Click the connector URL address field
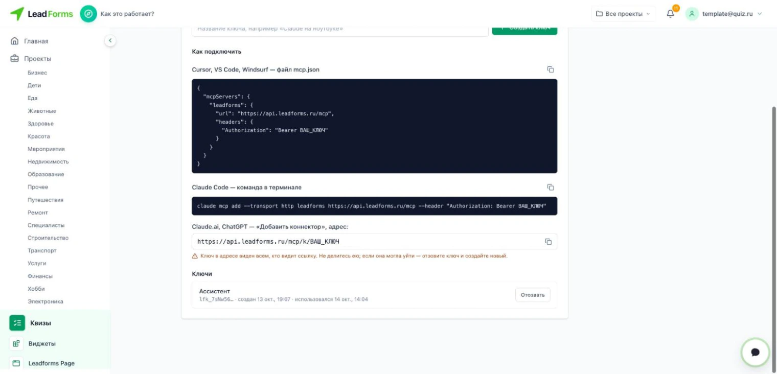The image size is (777, 374). pos(375,242)
